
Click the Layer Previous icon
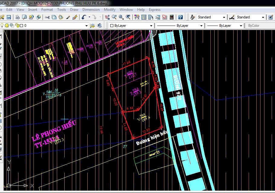click(x=99, y=25)
